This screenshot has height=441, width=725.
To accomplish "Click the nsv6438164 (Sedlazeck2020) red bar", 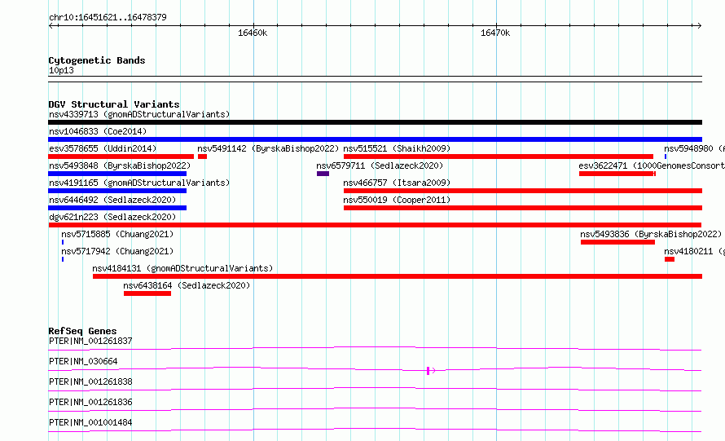I will [147, 293].
